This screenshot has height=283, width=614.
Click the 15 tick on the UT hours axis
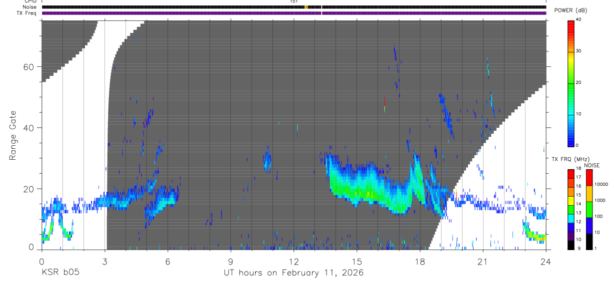[x=357, y=261]
